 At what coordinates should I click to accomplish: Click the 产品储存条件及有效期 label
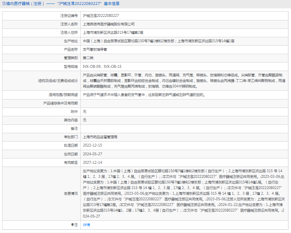(60, 103)
